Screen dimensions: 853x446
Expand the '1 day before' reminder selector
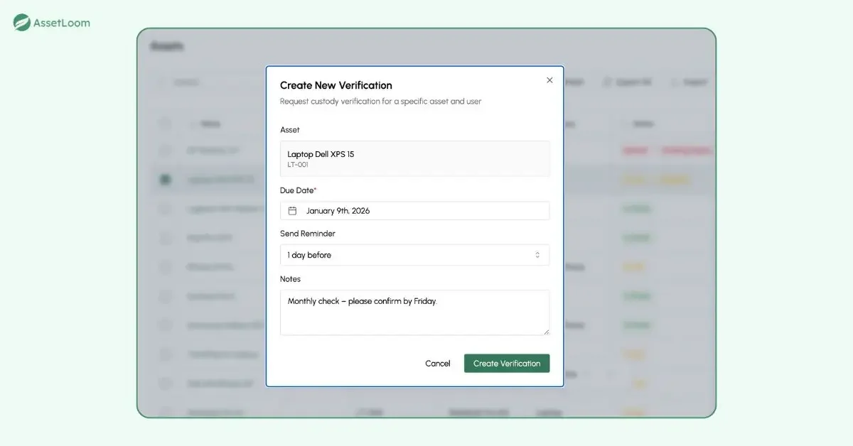414,255
